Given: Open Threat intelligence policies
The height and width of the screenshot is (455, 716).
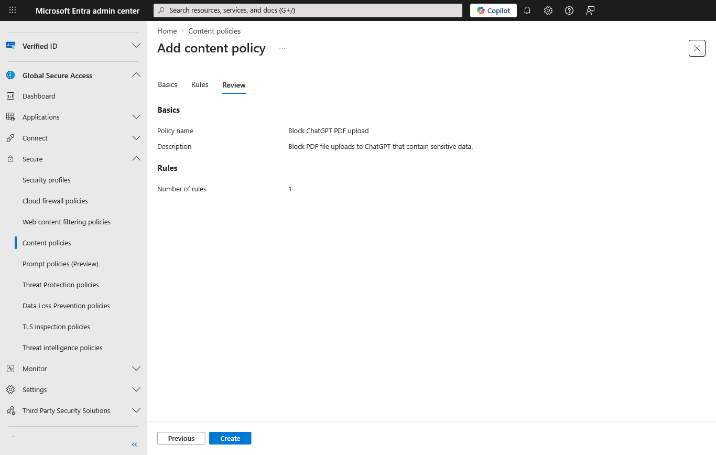Looking at the screenshot, I should [62, 348].
